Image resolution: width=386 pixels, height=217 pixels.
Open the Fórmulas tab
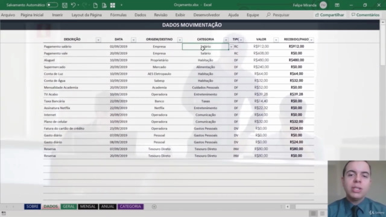click(118, 15)
